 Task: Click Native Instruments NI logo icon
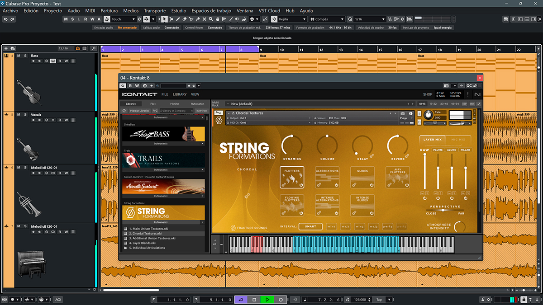click(477, 94)
